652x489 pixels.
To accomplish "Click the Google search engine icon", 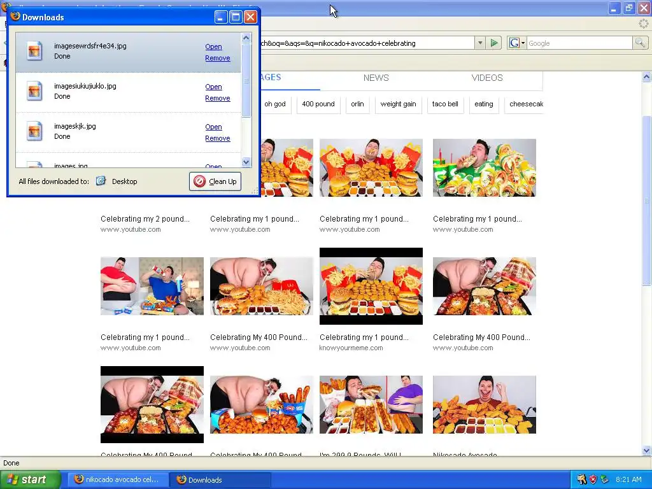I will 514,43.
